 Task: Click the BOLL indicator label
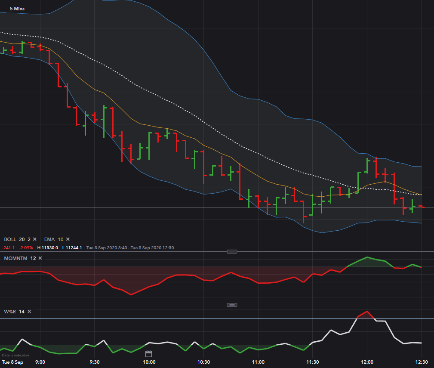(10, 239)
